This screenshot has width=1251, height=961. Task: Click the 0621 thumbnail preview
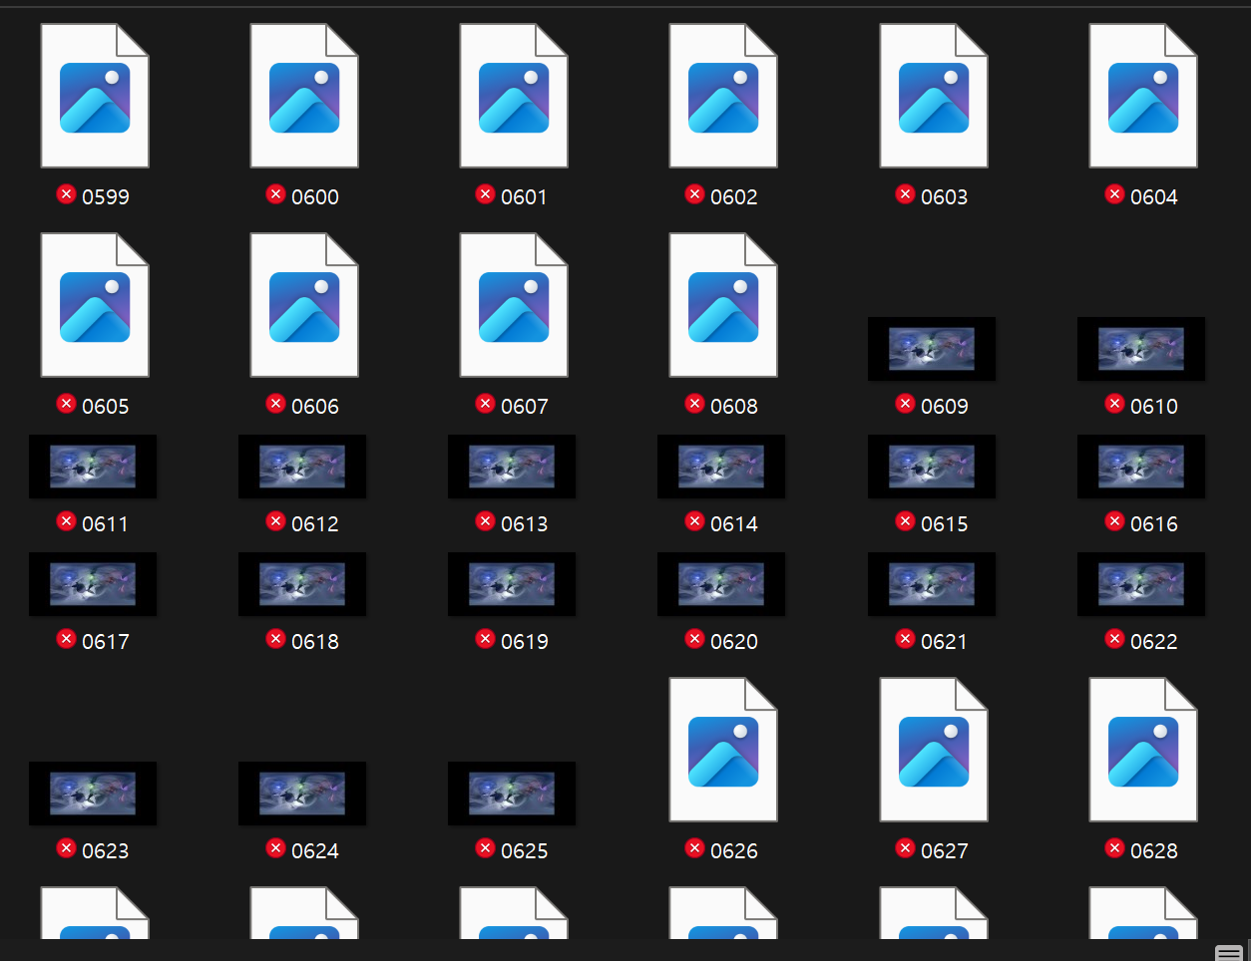[x=932, y=584]
